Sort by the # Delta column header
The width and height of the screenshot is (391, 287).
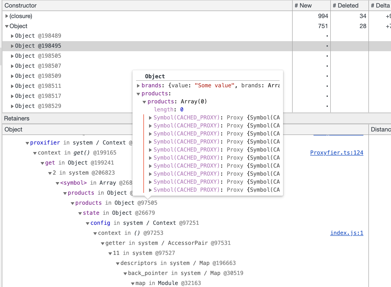[380, 6]
